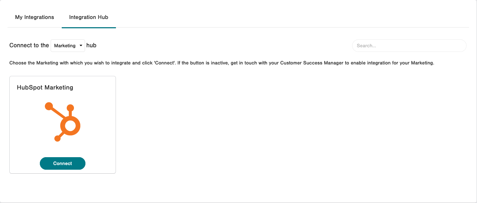Click the small arrow on Marketing dropdown
The width and height of the screenshot is (477, 203).
pyautogui.click(x=81, y=45)
